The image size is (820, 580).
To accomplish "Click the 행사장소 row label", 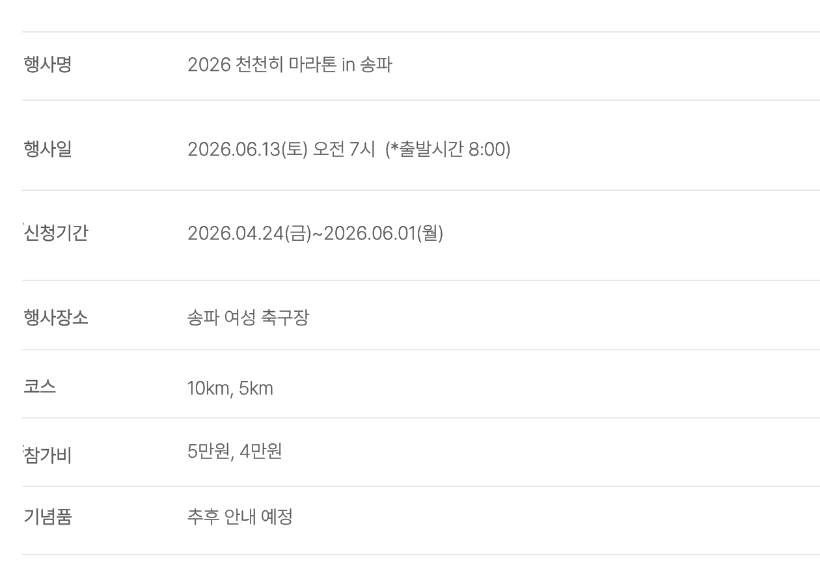I will [x=55, y=318].
